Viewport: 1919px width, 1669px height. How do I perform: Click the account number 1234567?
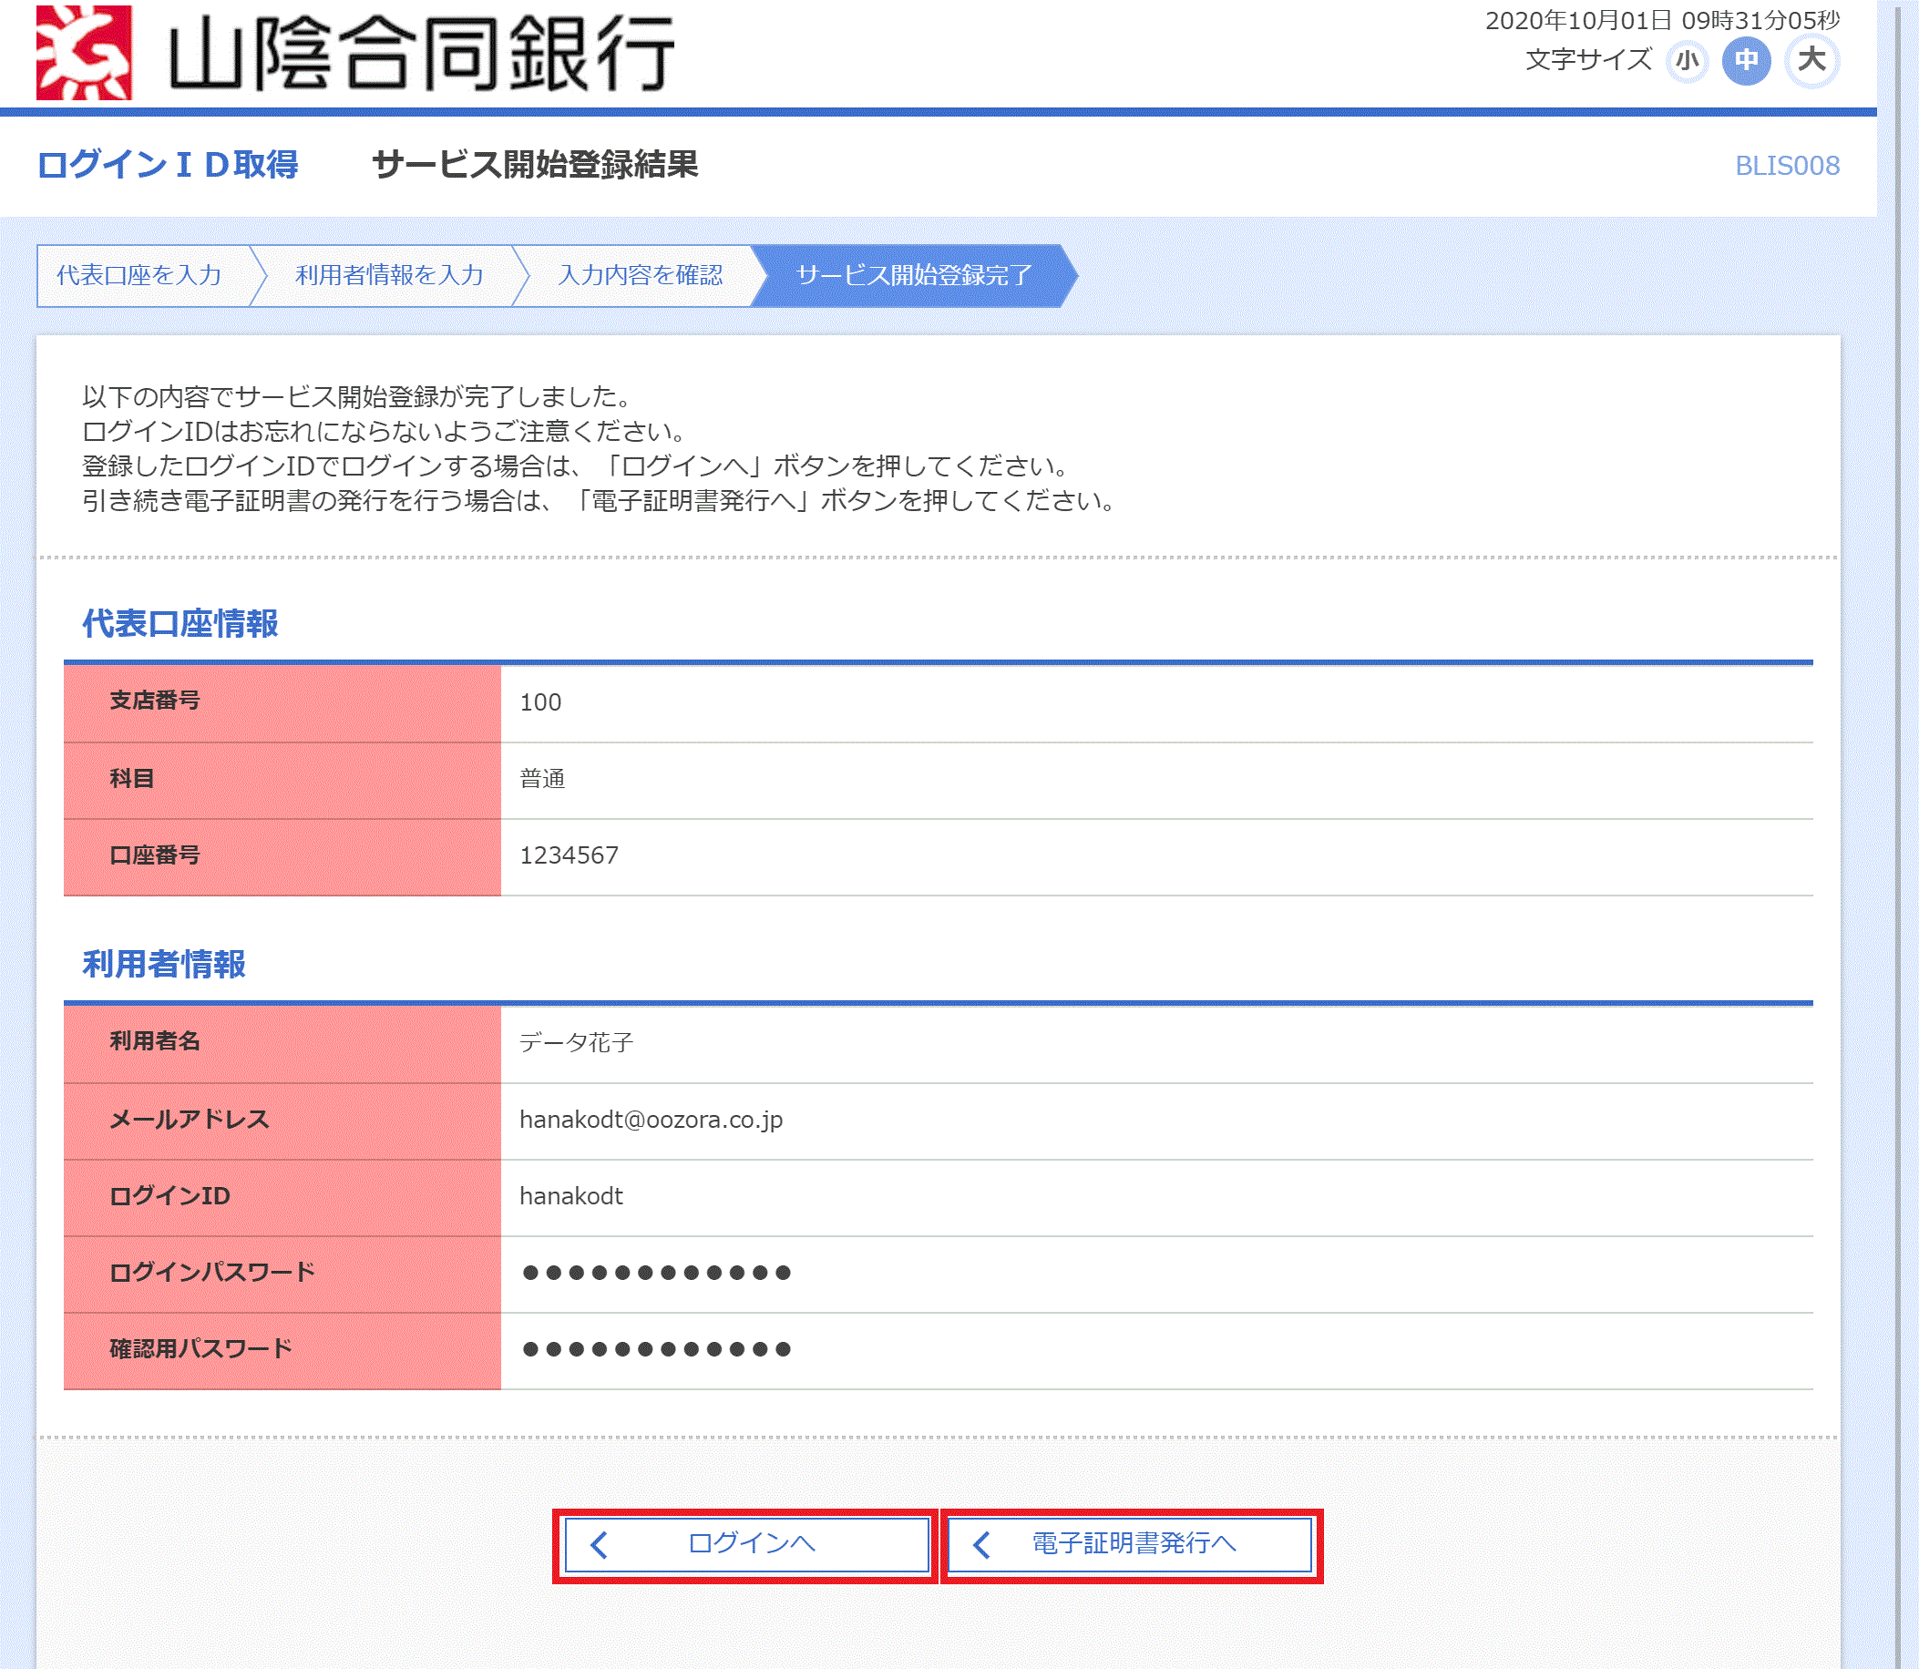[569, 856]
